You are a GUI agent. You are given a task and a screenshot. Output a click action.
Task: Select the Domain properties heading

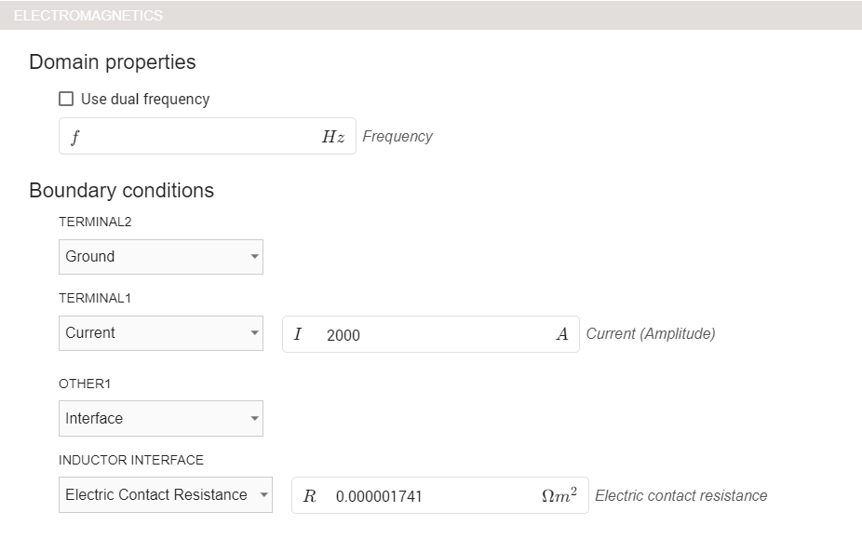113,62
